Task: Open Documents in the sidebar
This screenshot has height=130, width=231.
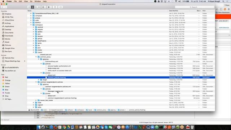Action: [x=9, y=32]
